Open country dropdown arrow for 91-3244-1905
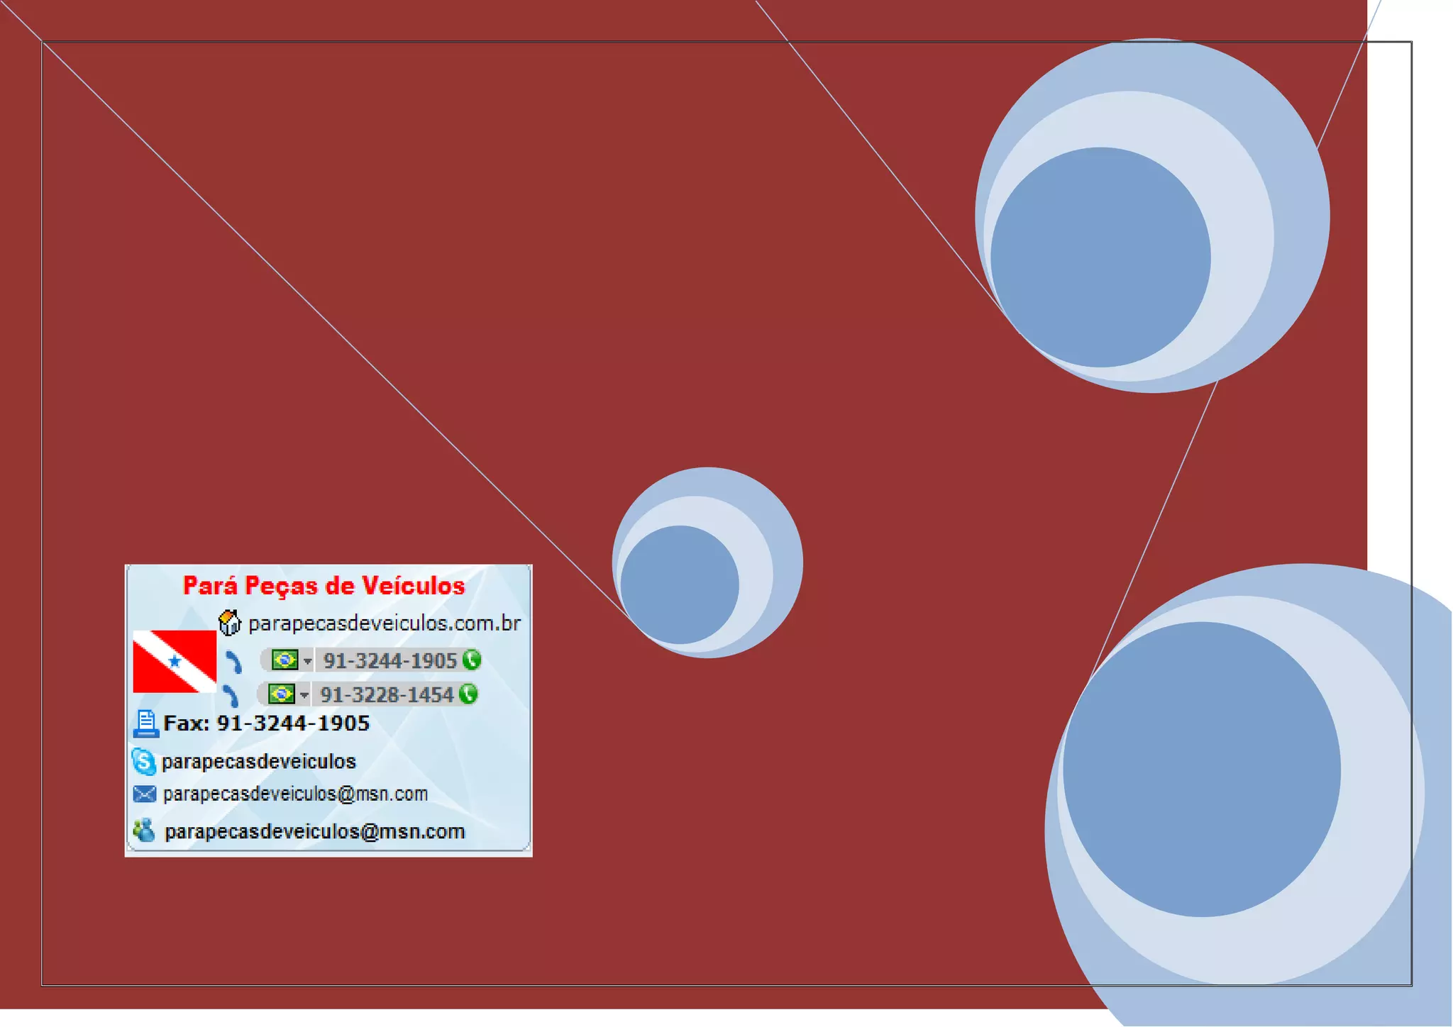The height and width of the screenshot is (1027, 1453). tap(307, 661)
